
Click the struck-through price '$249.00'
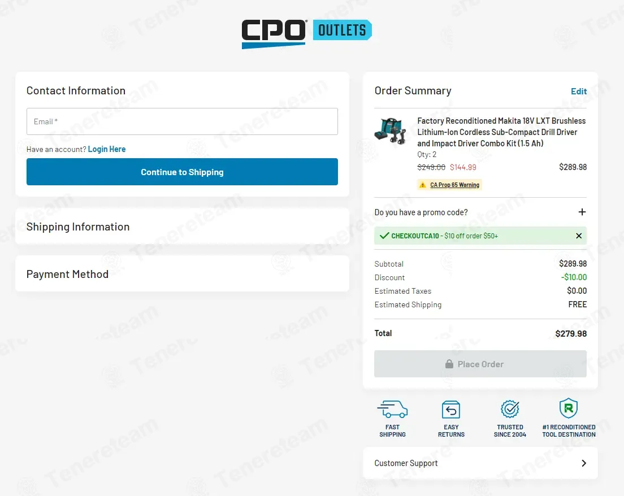(x=431, y=167)
